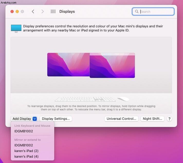The image size is (183, 163).
Task: Click the blue display monitor icon
Action: 16,28
